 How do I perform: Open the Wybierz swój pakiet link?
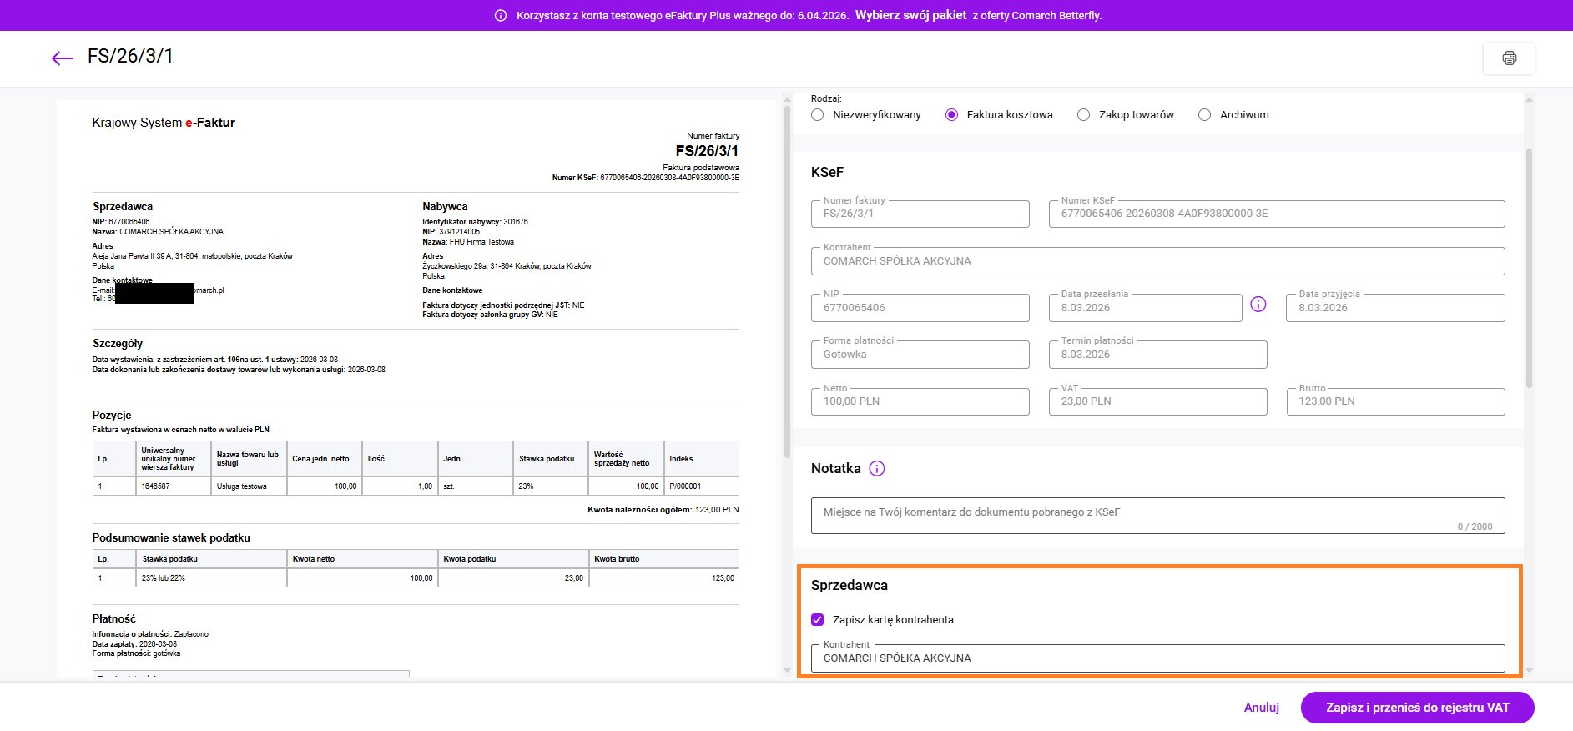coord(910,15)
